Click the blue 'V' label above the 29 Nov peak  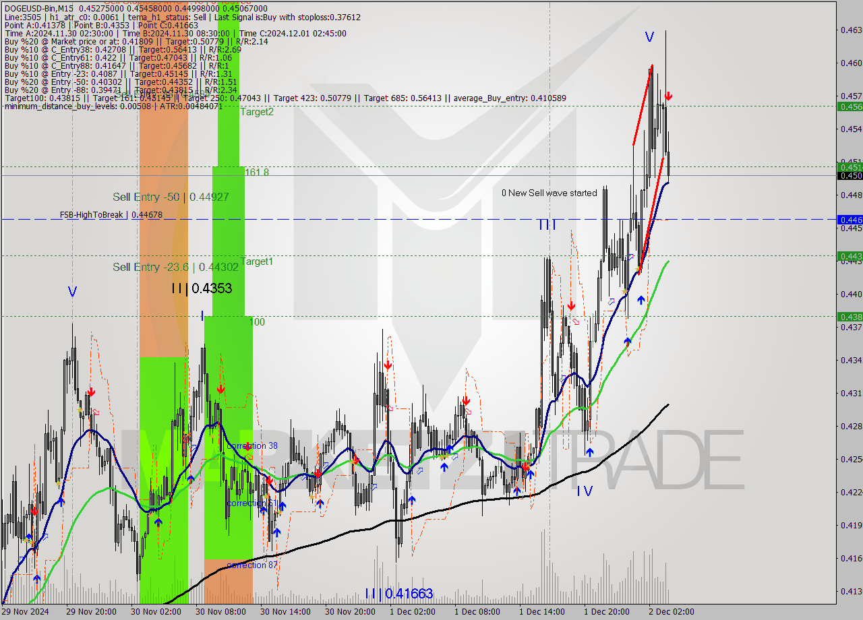pyautogui.click(x=72, y=292)
